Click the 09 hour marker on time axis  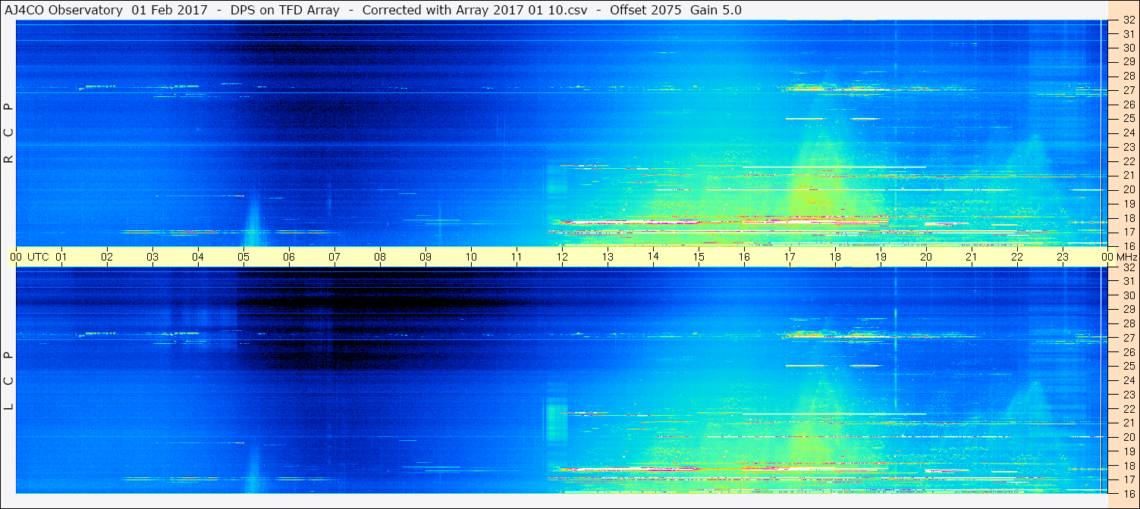[x=426, y=257]
